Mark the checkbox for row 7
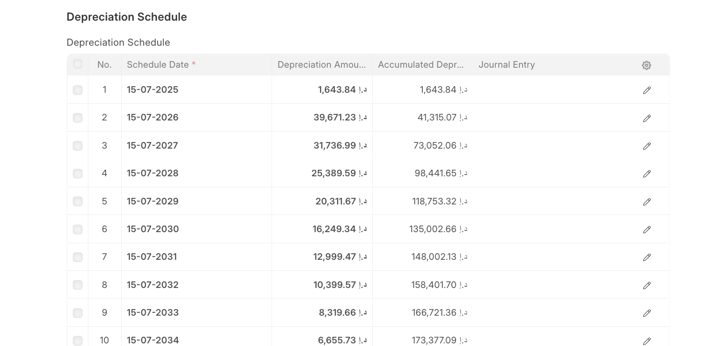 point(78,257)
